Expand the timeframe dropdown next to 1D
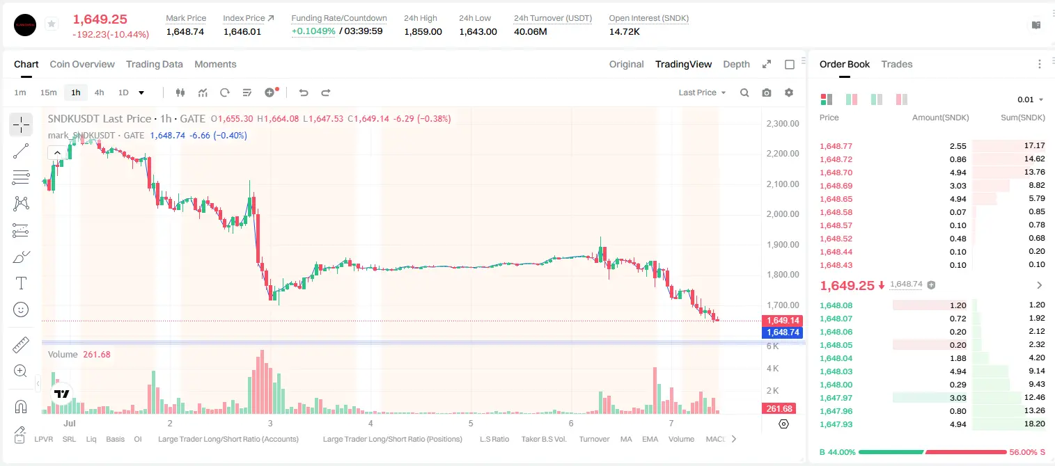Screen dimensions: 1055x466 tap(141, 93)
